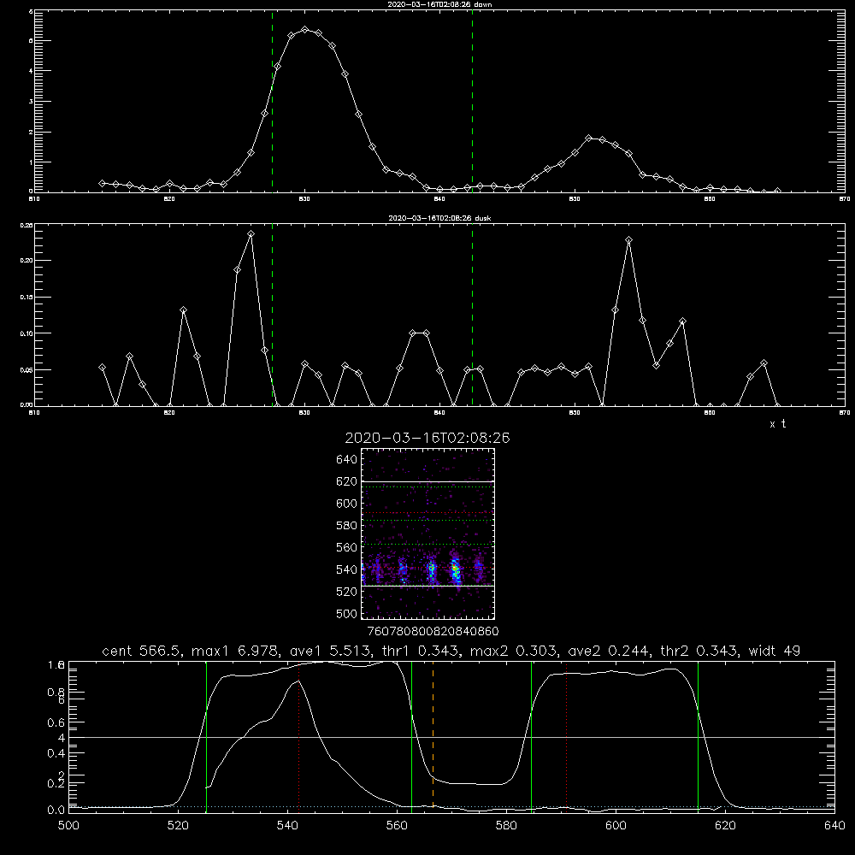855x855 pixels.
Task: Click the '0.20' y-axis label of dusk plot
Action: click(27, 261)
